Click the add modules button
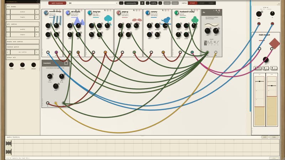This screenshot has width=285, height=160. pyautogui.click(x=57, y=3)
